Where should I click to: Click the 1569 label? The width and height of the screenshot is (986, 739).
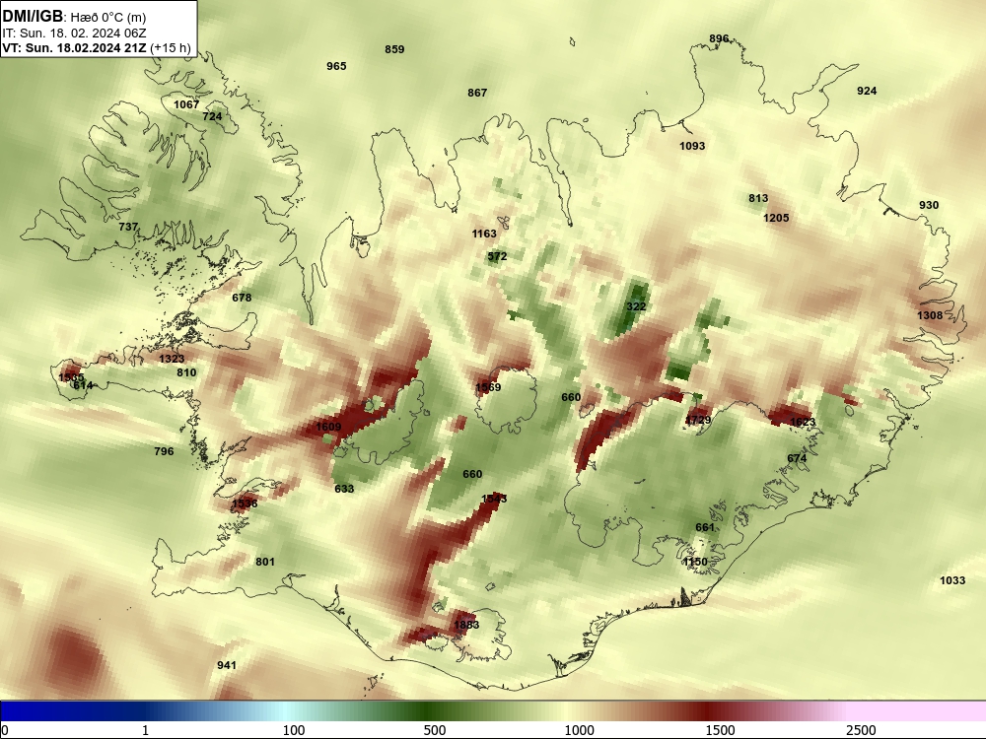pyautogui.click(x=488, y=387)
